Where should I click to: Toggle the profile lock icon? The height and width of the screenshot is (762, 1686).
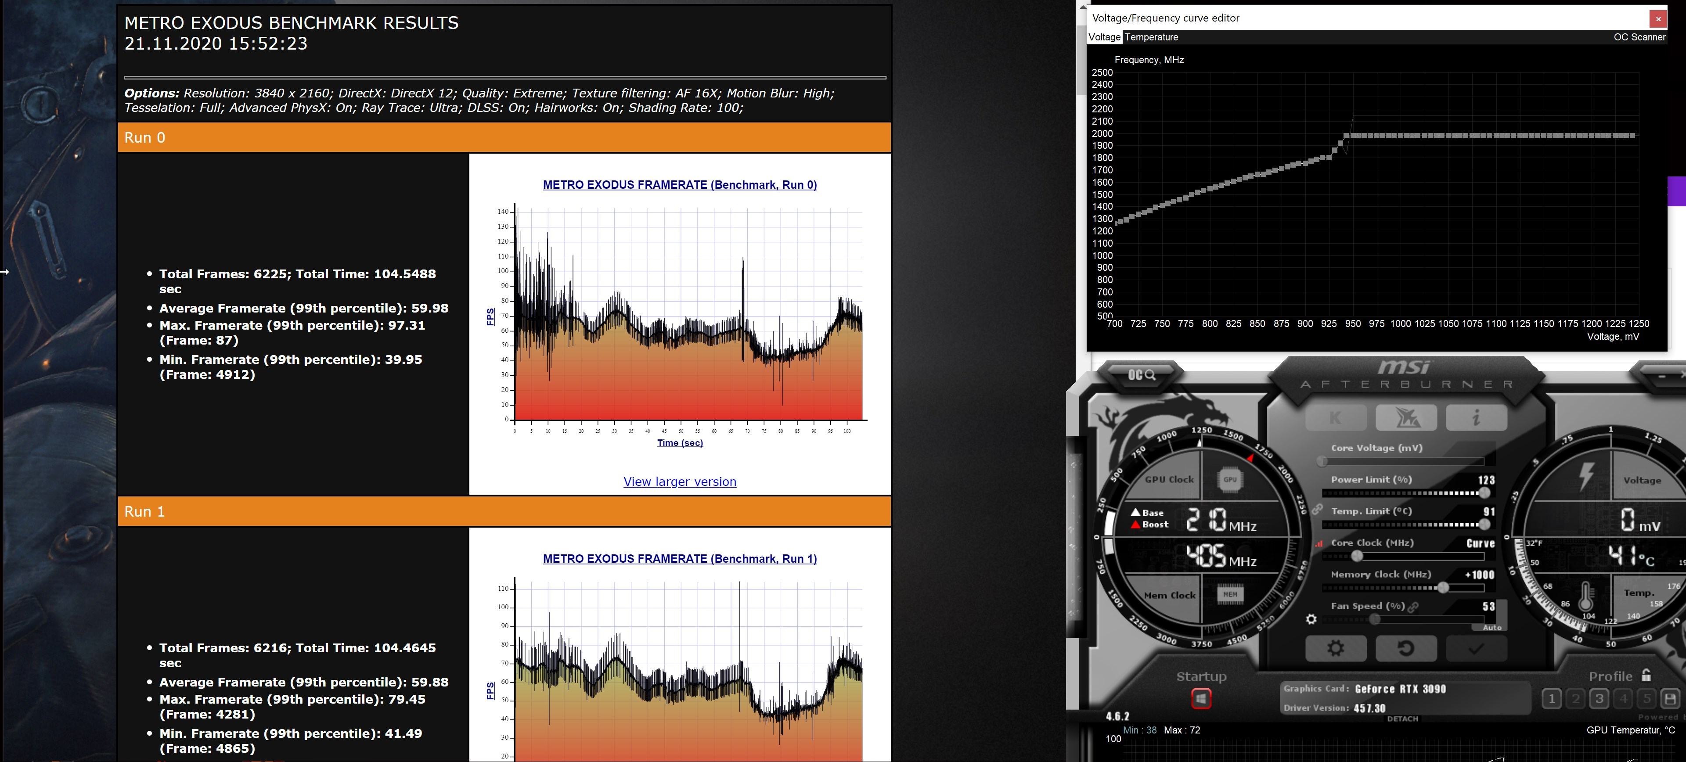pyautogui.click(x=1646, y=675)
